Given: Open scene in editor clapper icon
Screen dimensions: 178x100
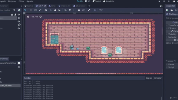Looking at the screenshot, I should point(12,14).
